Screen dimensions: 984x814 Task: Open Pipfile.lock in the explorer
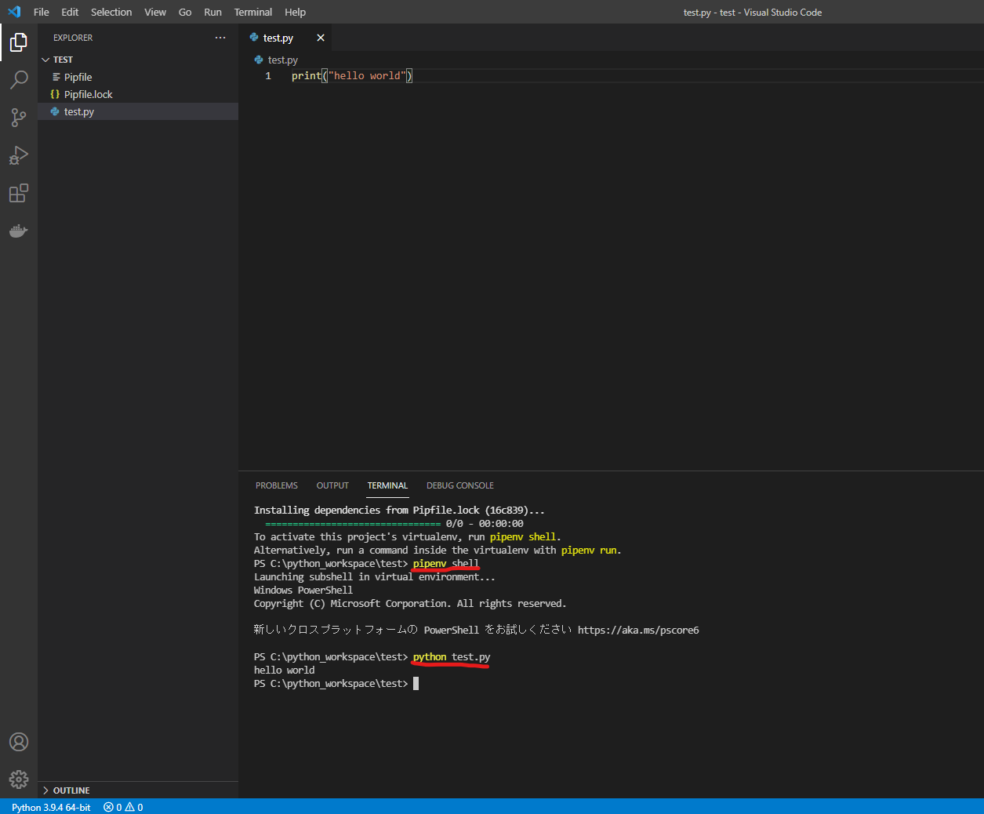coord(138,94)
